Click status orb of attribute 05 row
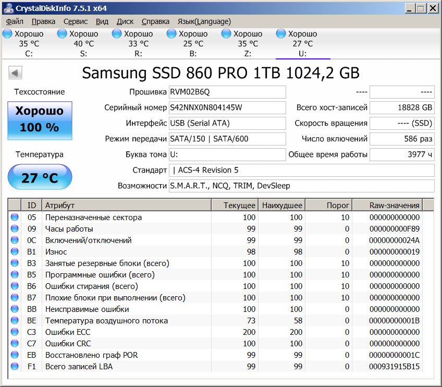This screenshot has height=387, width=442. [15, 217]
